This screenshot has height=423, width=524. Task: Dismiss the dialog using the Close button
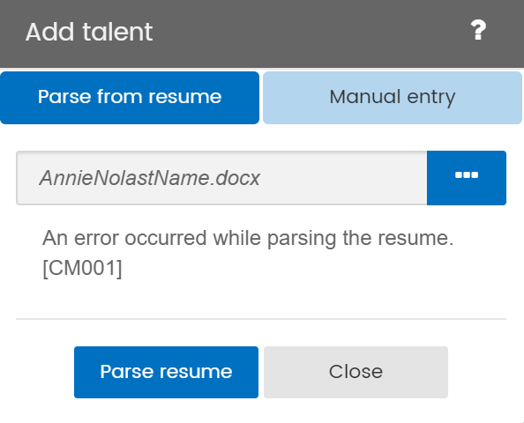[356, 372]
